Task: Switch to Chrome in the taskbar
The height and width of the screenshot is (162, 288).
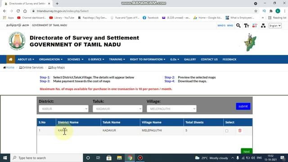Action: click(x=130, y=158)
